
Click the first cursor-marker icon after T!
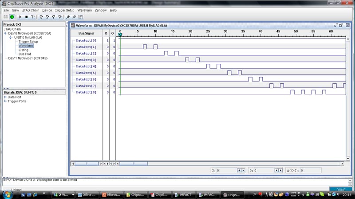point(41,17)
